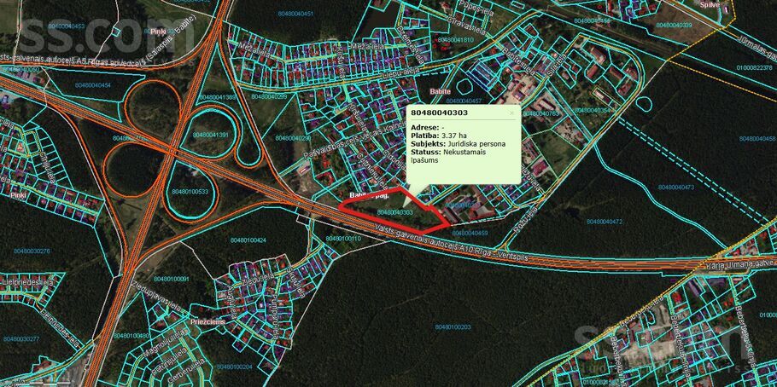
Task: Select parcel 80480040473
Action: [x=675, y=187]
